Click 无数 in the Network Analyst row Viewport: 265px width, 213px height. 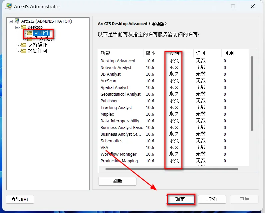point(201,67)
